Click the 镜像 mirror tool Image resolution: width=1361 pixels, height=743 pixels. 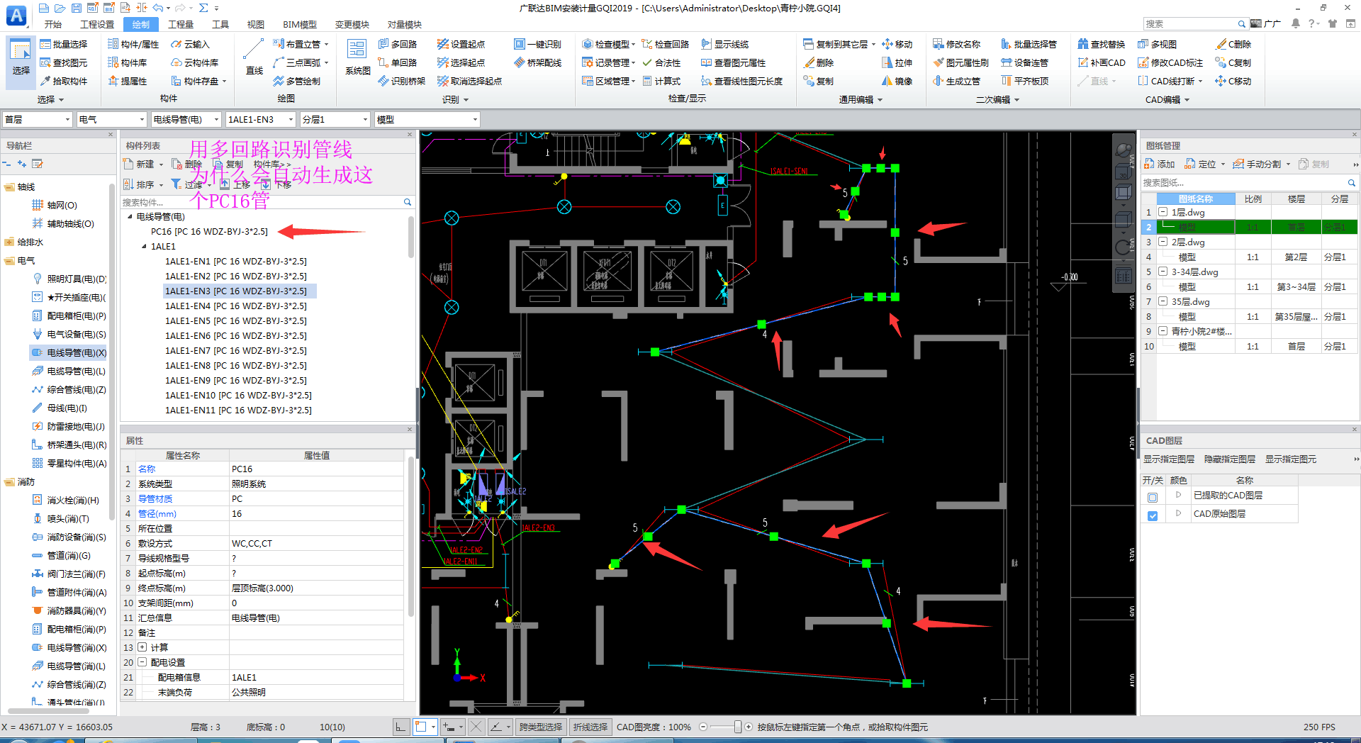tap(897, 81)
